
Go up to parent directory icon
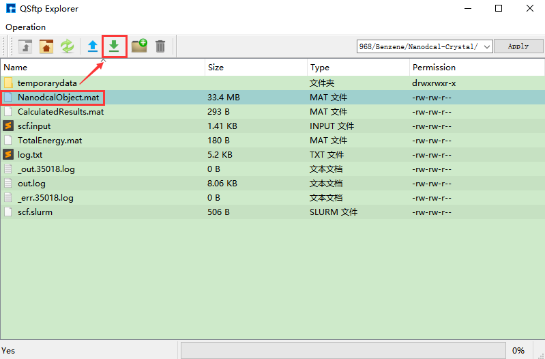pyautogui.click(x=25, y=46)
